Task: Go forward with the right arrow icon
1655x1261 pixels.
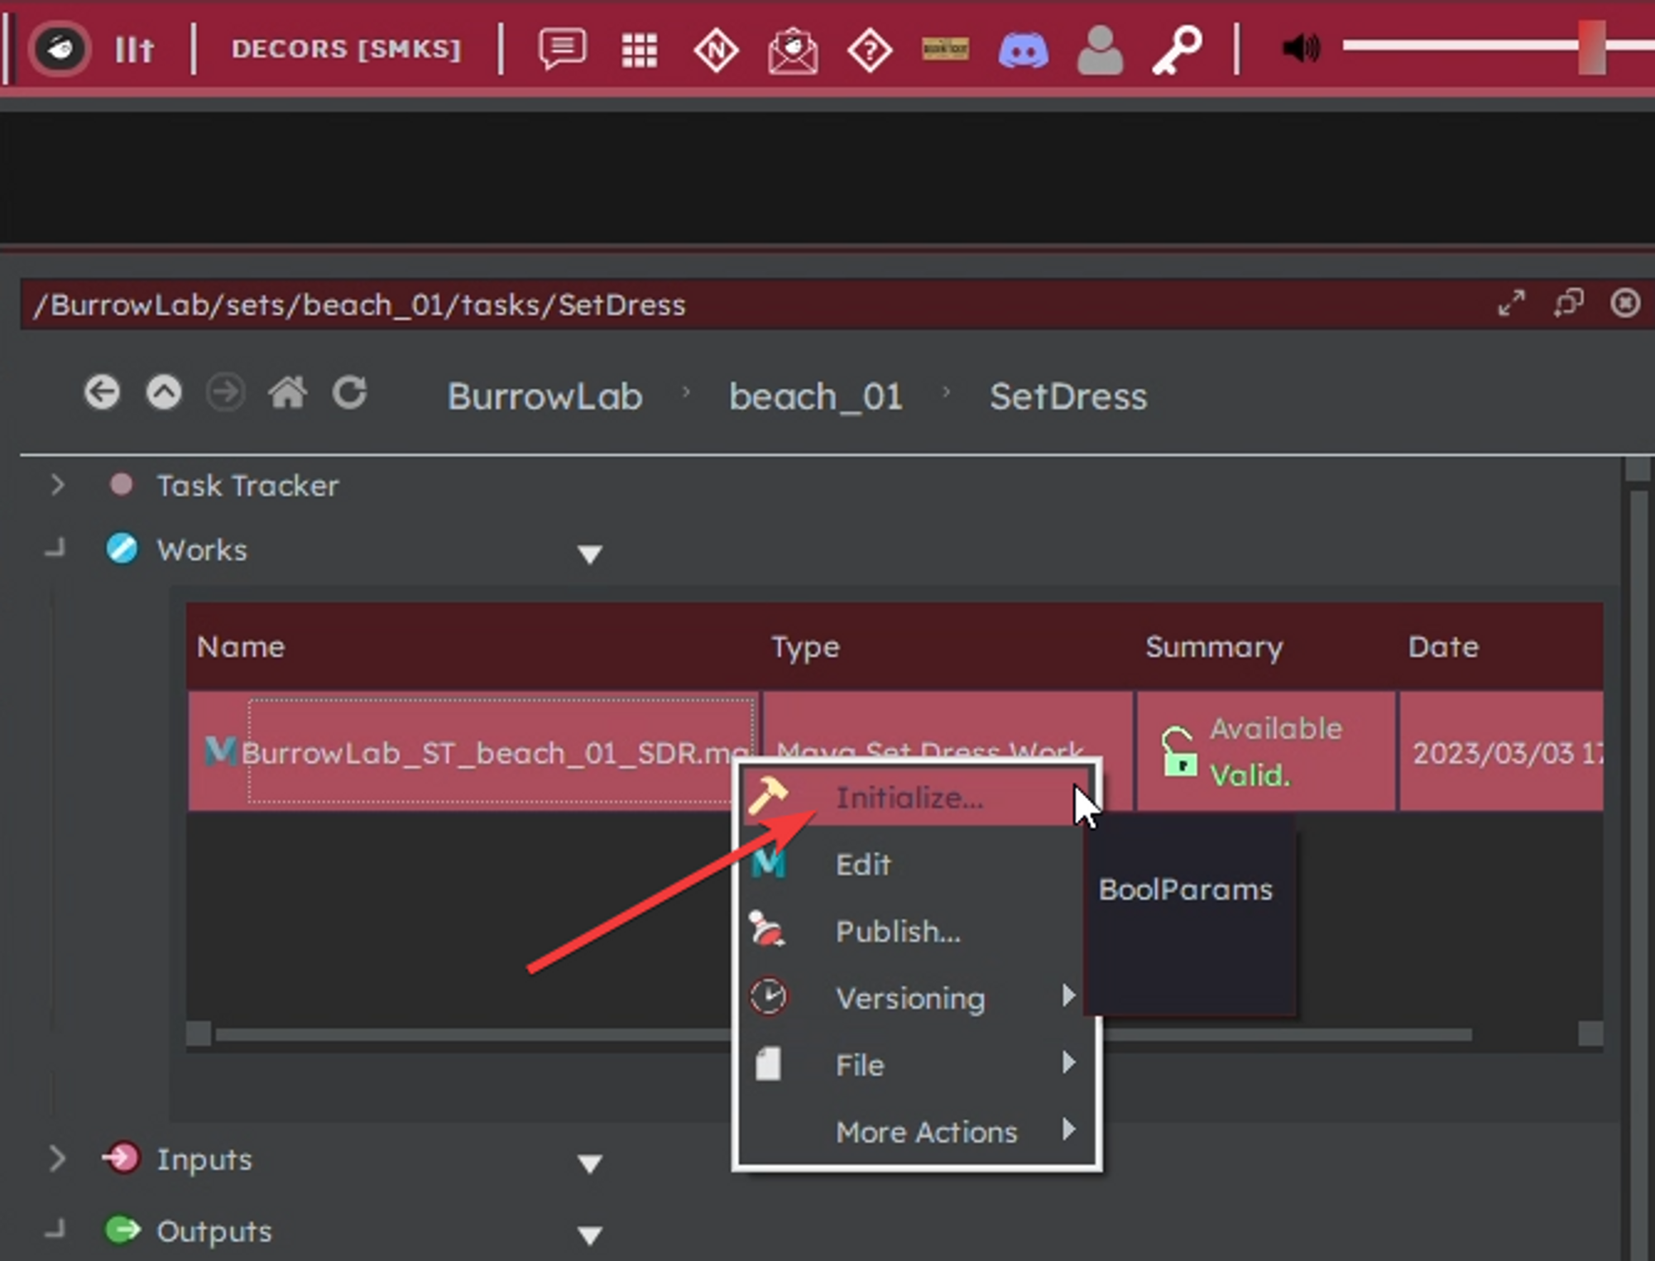Action: click(x=225, y=392)
